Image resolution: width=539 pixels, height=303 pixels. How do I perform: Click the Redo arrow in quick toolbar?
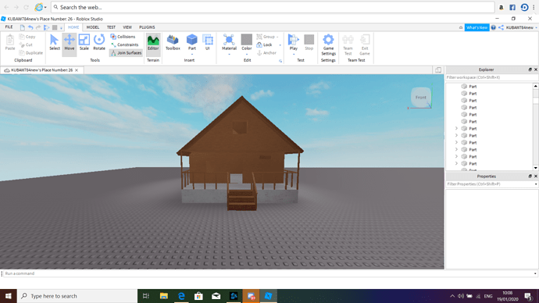pyautogui.click(x=38, y=27)
